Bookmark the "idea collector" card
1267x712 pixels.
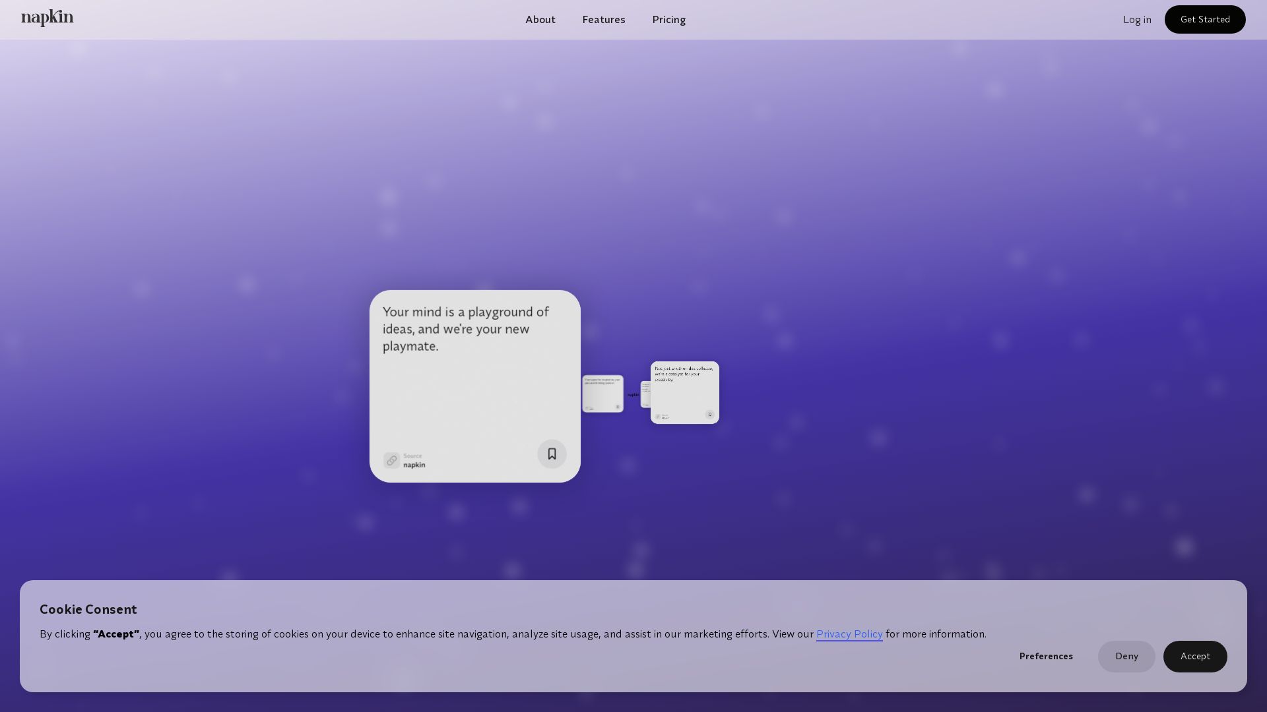(x=710, y=415)
